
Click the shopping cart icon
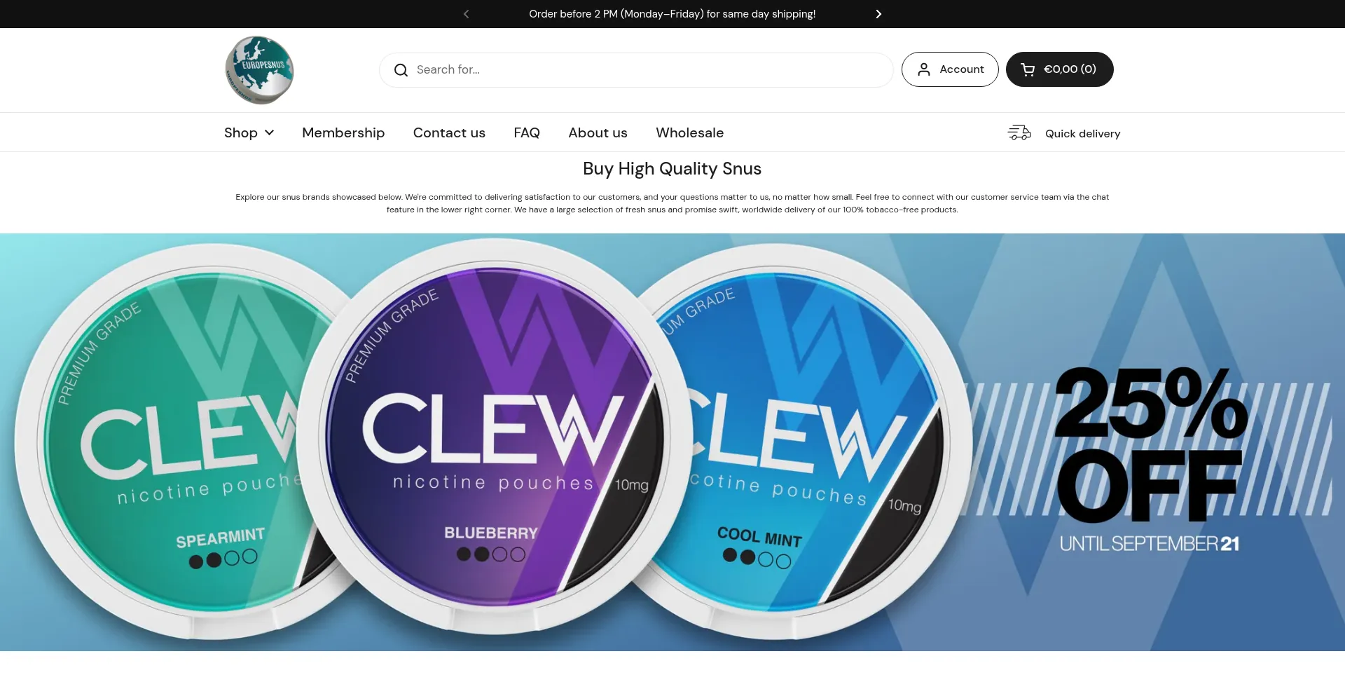[x=1028, y=69]
